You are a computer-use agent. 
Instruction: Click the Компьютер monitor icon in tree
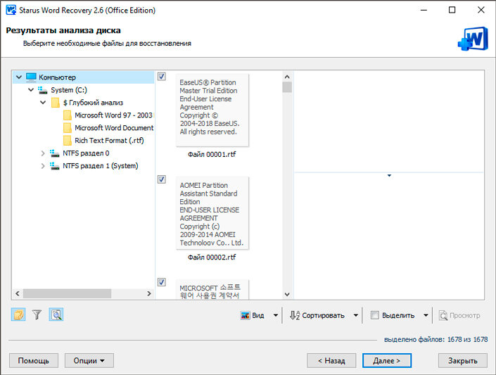click(32, 77)
